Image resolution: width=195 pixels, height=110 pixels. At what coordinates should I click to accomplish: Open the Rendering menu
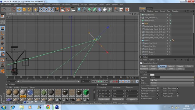(x=75, y=5)
